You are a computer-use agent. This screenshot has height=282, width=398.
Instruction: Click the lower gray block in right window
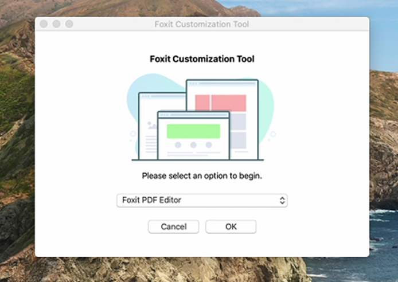click(x=239, y=140)
